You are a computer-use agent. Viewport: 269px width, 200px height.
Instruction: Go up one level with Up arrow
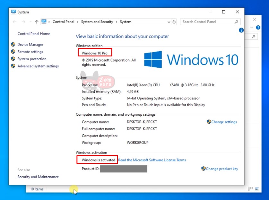coord(37,22)
